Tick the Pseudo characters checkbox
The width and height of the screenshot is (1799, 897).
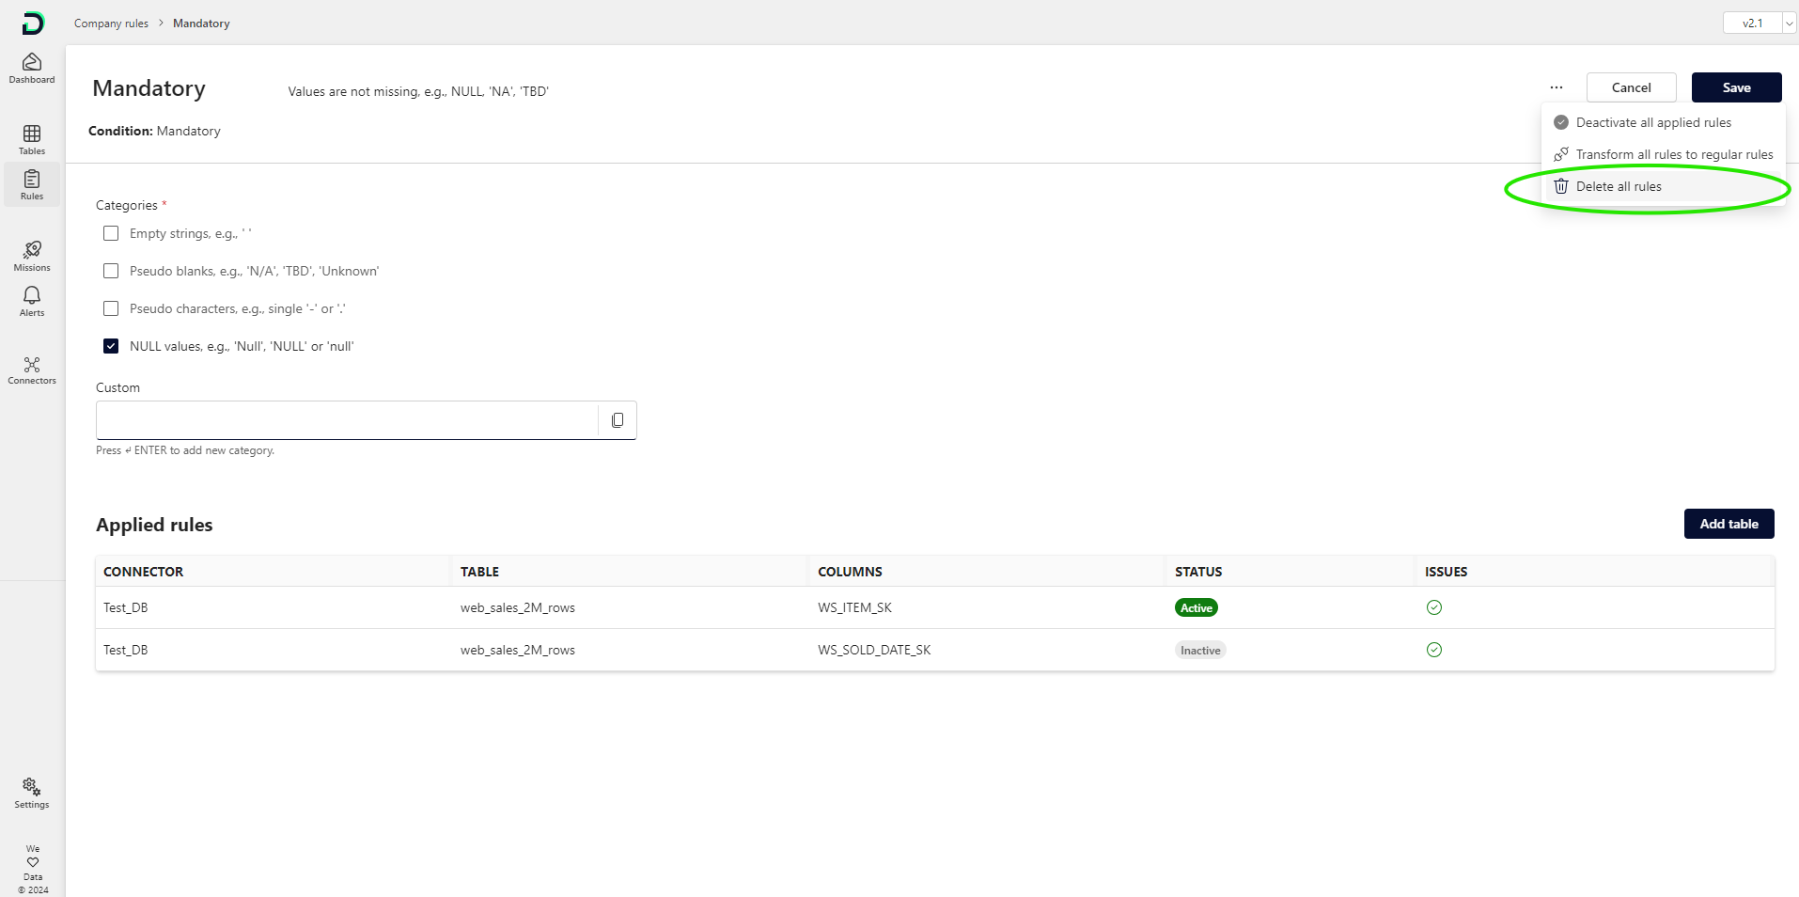[x=111, y=308]
